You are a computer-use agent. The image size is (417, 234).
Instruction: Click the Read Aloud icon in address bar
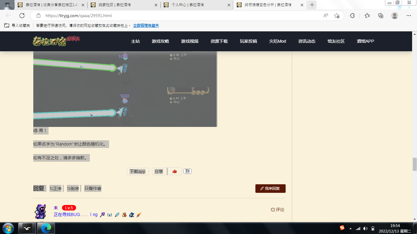[x=326, y=16]
